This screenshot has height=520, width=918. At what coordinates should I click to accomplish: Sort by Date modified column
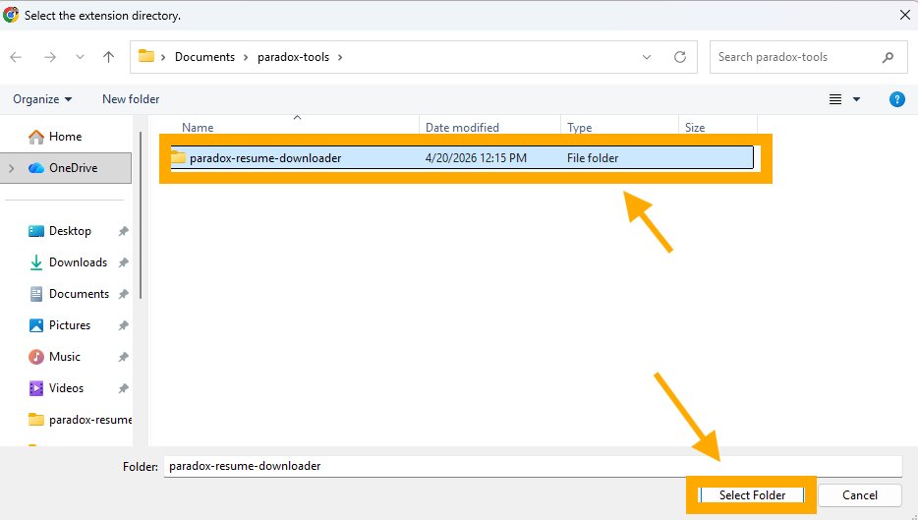point(462,127)
